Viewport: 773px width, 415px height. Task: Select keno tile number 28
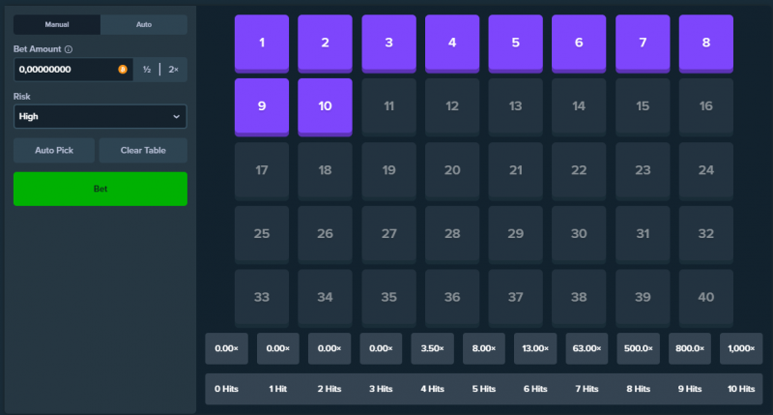pos(452,234)
